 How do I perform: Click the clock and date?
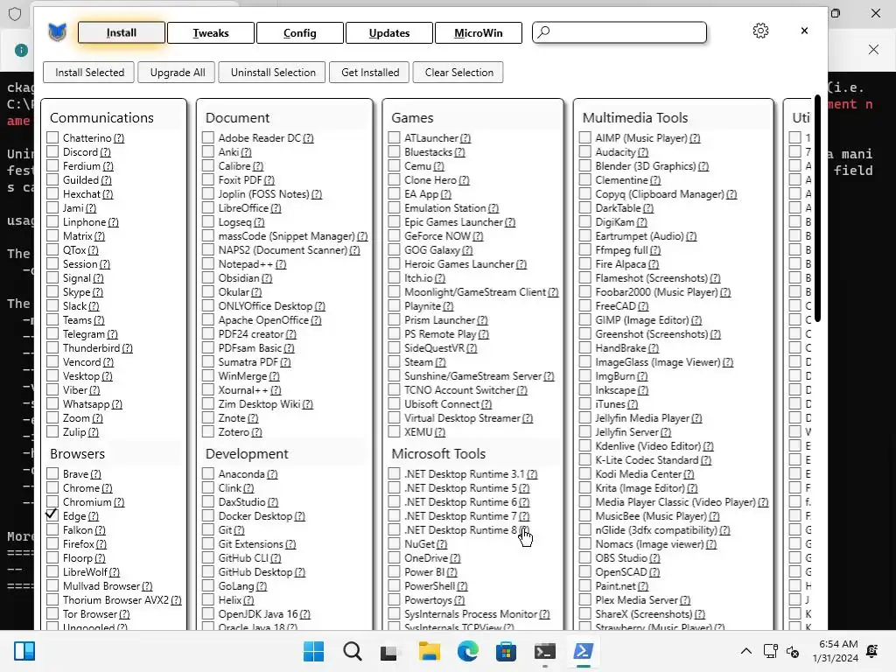click(x=835, y=651)
